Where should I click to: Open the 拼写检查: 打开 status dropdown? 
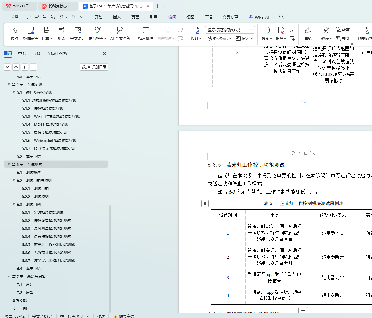pyautogui.click(x=75, y=316)
